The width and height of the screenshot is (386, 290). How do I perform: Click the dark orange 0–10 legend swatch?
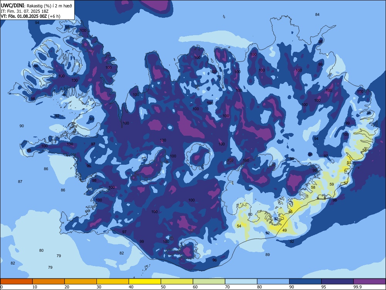point(16,281)
